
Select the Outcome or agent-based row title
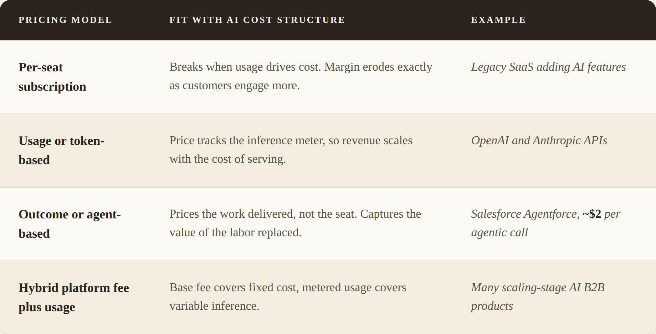pyautogui.click(x=70, y=224)
